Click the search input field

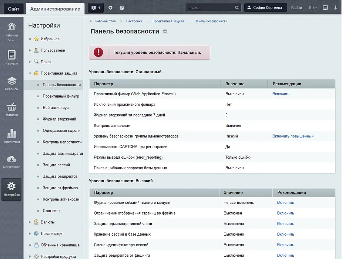click(x=210, y=8)
